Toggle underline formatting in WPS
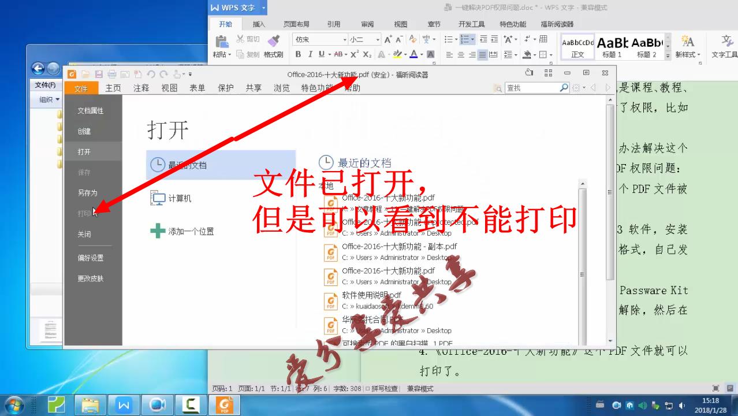The height and width of the screenshot is (416, 738). click(x=322, y=53)
